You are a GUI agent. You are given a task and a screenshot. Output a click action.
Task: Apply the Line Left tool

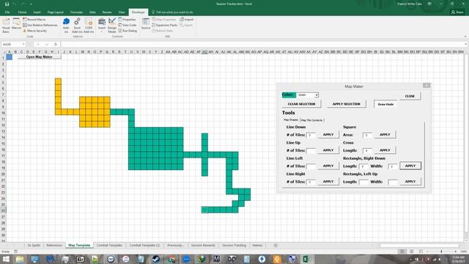[328, 166]
